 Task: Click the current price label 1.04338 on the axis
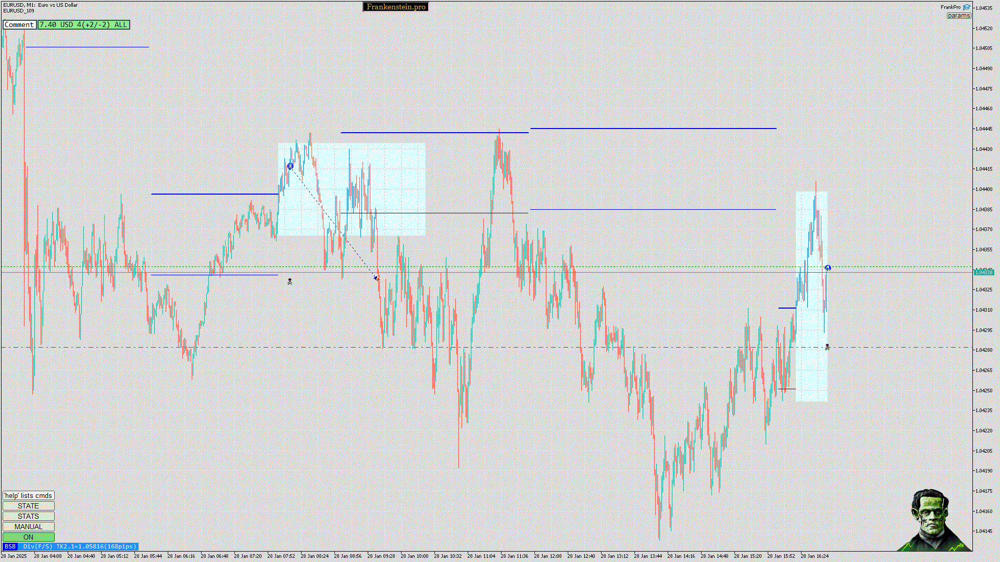tap(983, 272)
